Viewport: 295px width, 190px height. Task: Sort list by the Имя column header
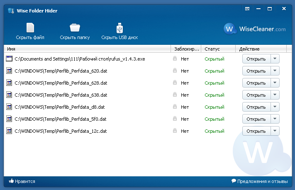[x=87, y=49]
